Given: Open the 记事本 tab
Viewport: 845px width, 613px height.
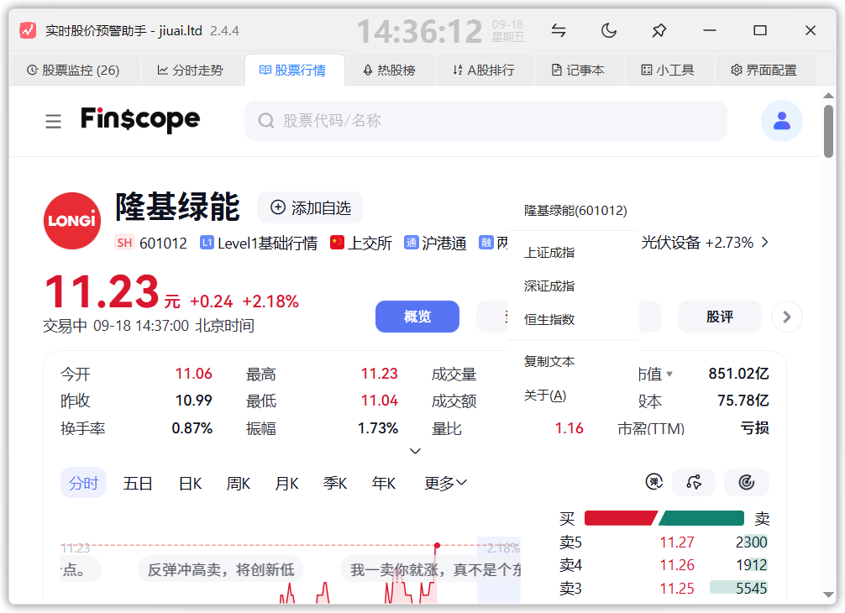Looking at the screenshot, I should click(x=578, y=70).
